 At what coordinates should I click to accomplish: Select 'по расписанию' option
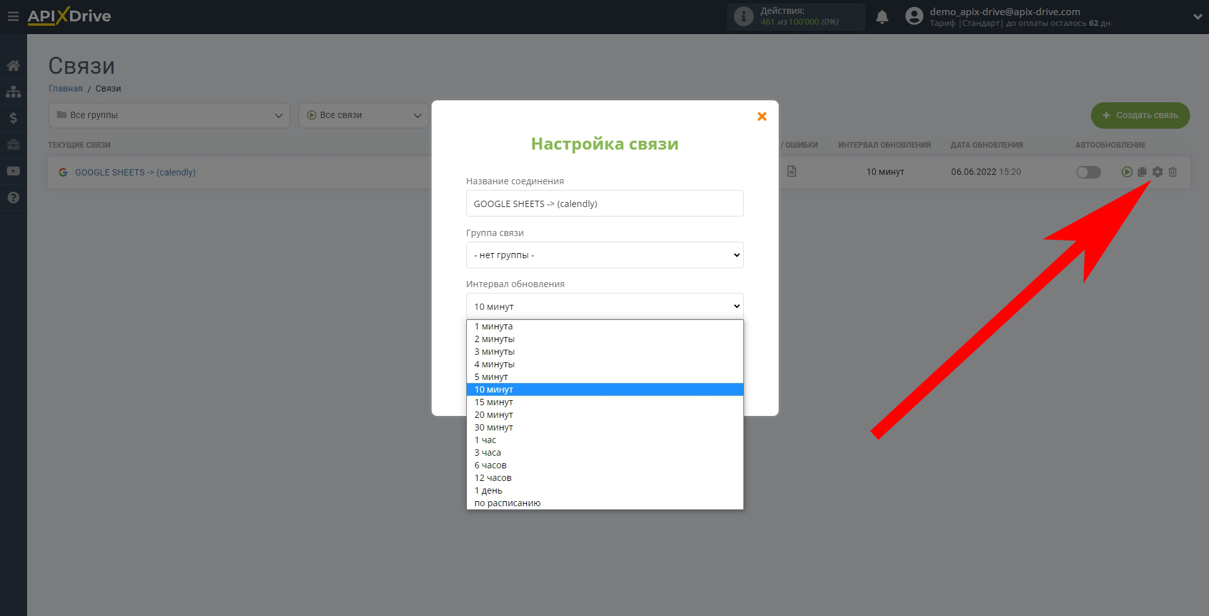pyautogui.click(x=604, y=503)
